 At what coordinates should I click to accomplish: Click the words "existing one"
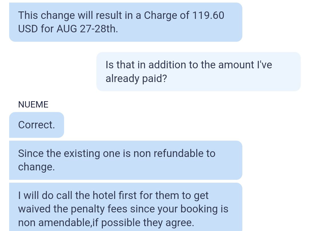[87, 154]
